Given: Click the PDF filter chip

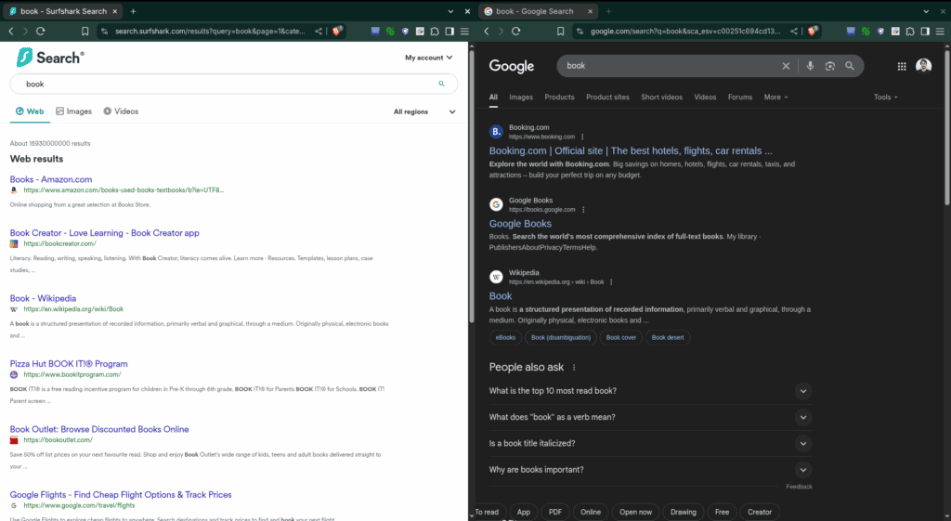Looking at the screenshot, I should point(554,512).
